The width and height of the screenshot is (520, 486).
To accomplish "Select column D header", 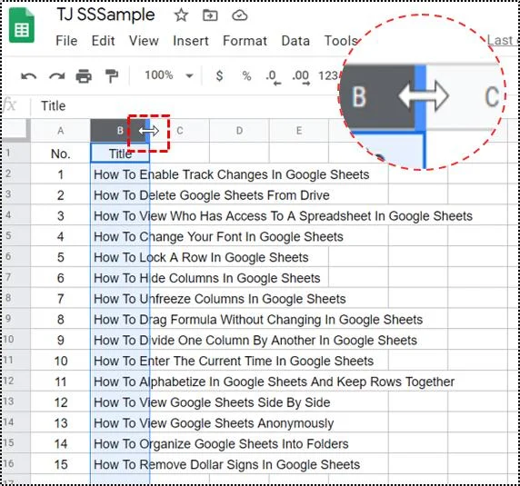I will click(239, 131).
